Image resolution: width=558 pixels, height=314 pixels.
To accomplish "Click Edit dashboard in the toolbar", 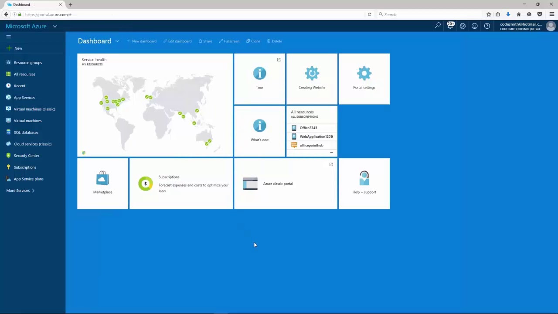I will pos(177,41).
